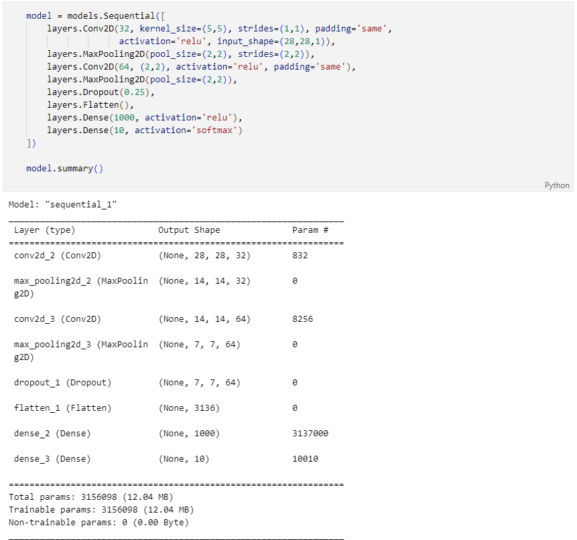
Task: Click the output shape (None, 14, 14, 64)
Action: (204, 319)
